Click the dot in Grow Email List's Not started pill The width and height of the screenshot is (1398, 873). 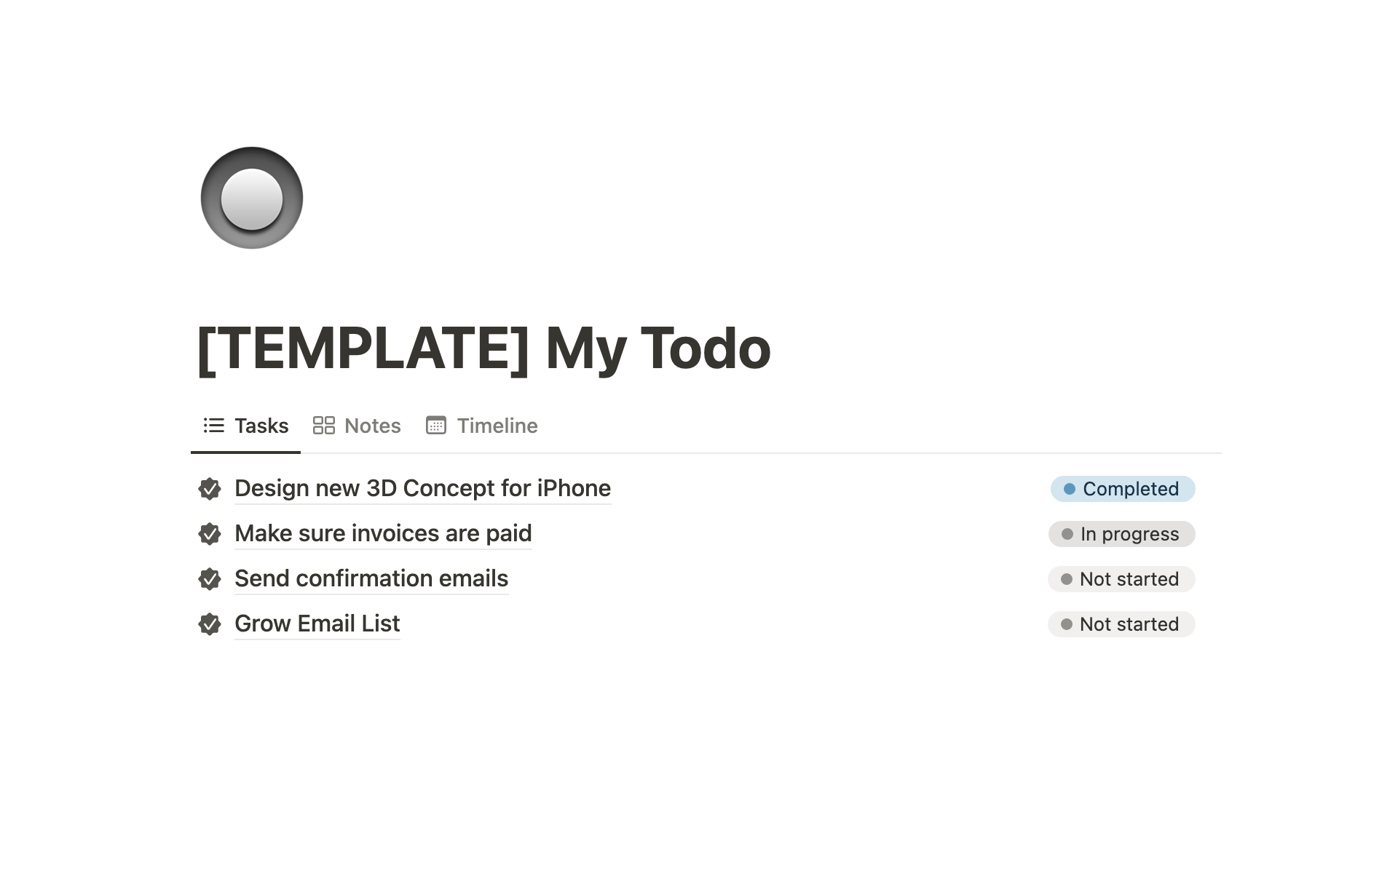pos(1067,624)
